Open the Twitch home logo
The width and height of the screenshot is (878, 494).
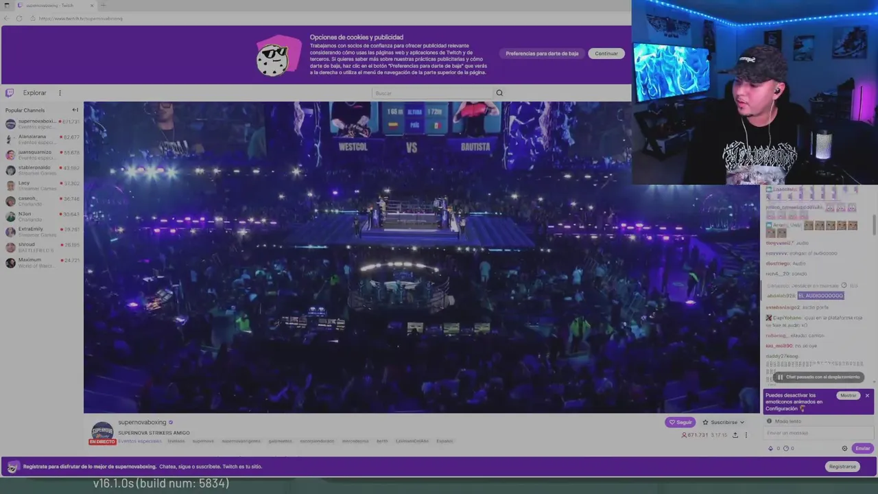[10, 93]
